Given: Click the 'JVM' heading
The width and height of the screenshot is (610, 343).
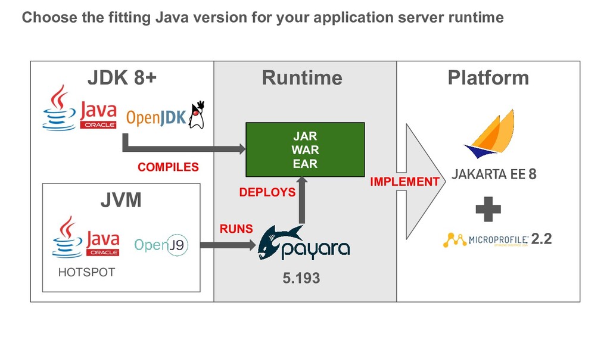Looking at the screenshot, I should 121,200.
